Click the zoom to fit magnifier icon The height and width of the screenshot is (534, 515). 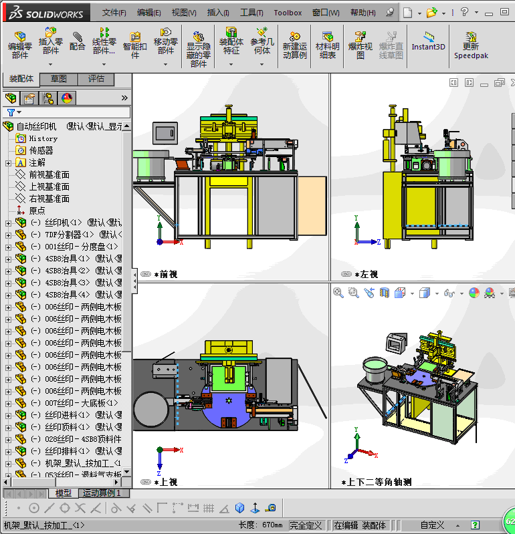pos(338,293)
